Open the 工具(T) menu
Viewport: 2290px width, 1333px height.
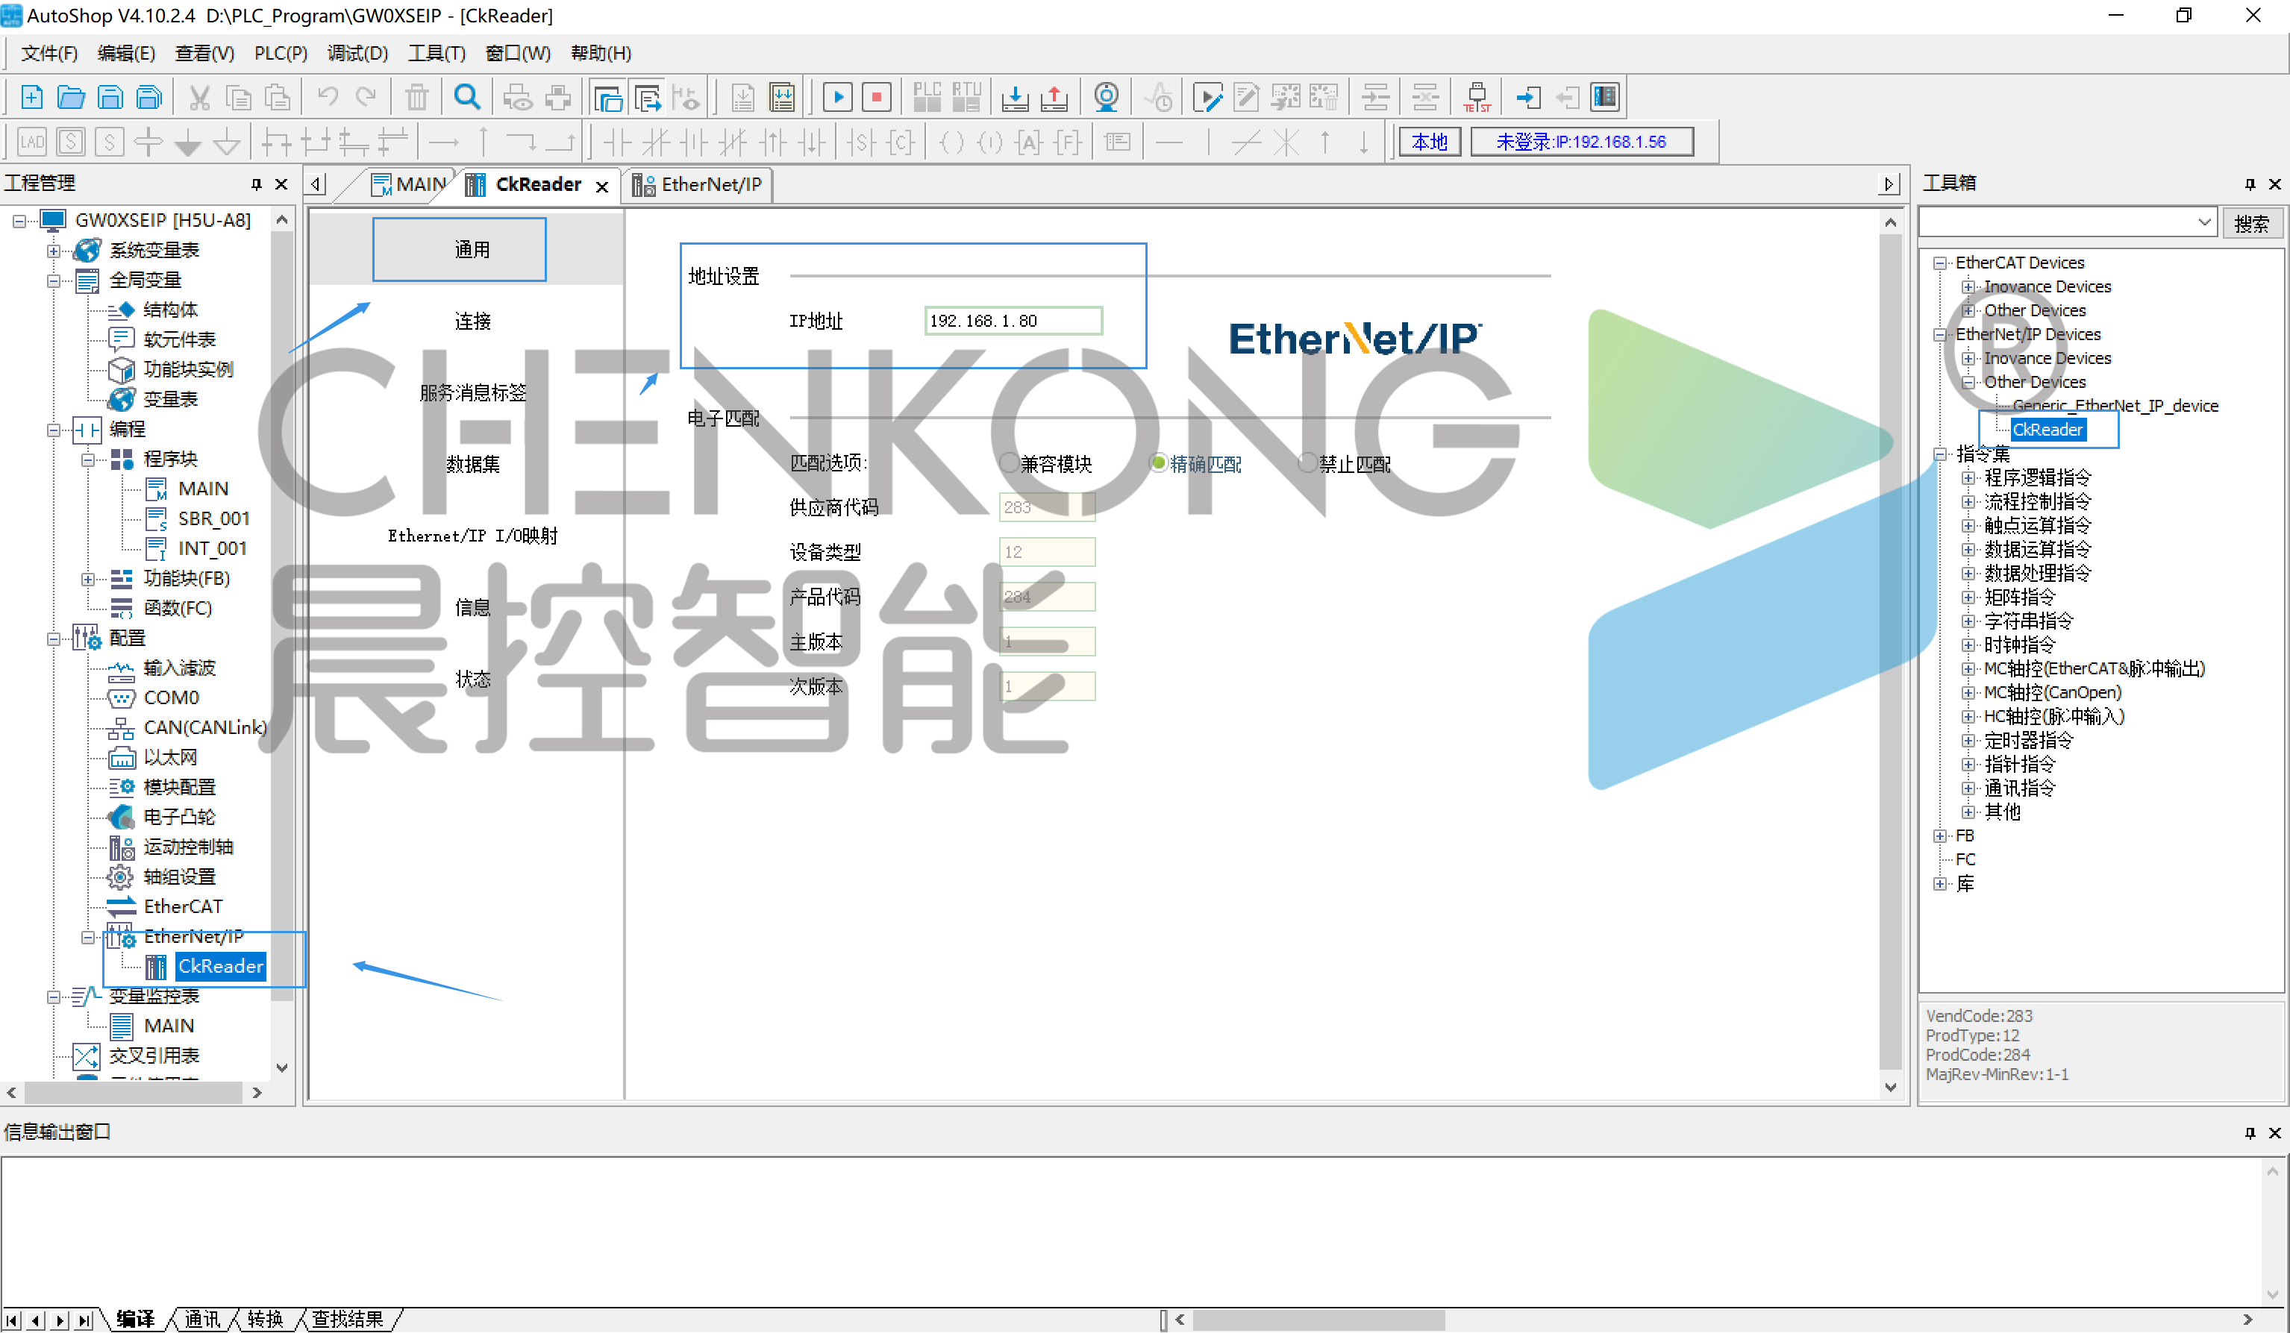tap(437, 54)
